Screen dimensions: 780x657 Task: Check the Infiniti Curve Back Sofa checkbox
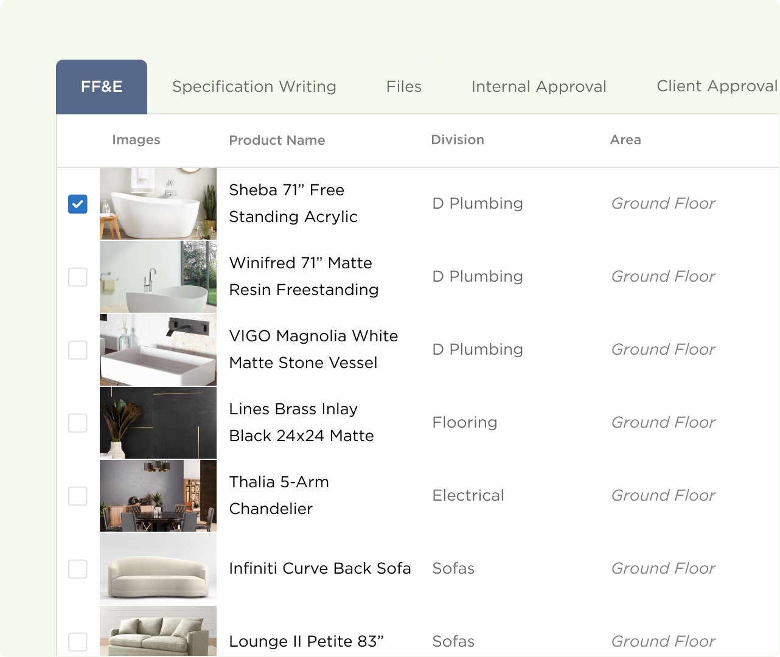click(x=78, y=569)
